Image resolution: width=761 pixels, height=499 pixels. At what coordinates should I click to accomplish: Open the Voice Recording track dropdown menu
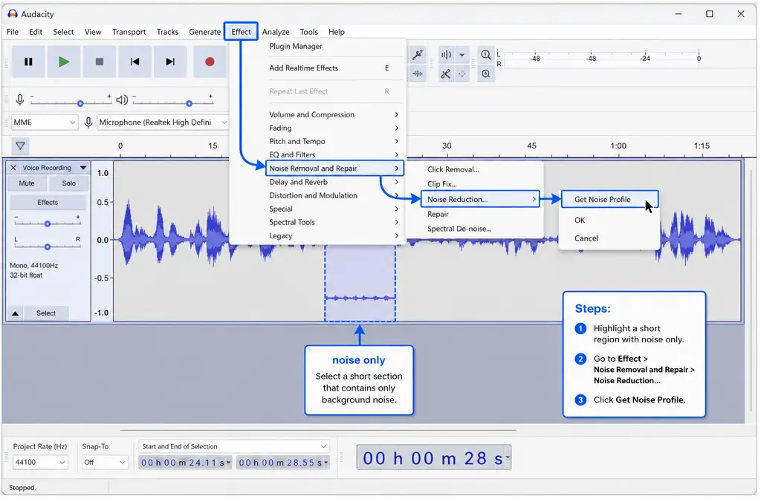[x=83, y=168]
